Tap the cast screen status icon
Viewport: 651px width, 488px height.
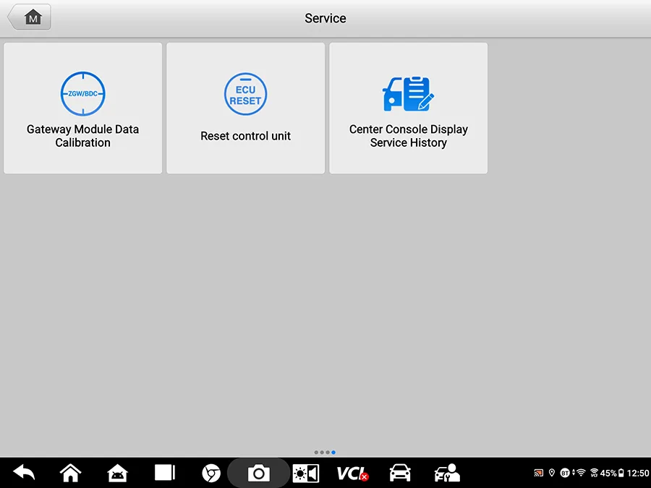point(538,473)
